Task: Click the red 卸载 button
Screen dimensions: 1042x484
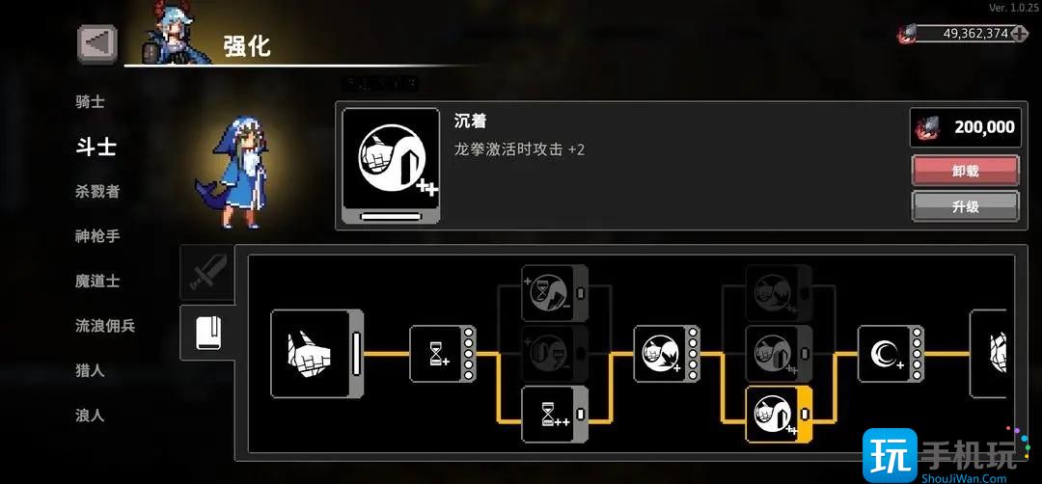Action: [965, 171]
